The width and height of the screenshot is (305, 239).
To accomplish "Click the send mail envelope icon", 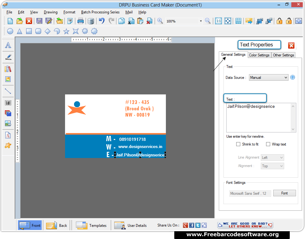I will coord(249,21).
